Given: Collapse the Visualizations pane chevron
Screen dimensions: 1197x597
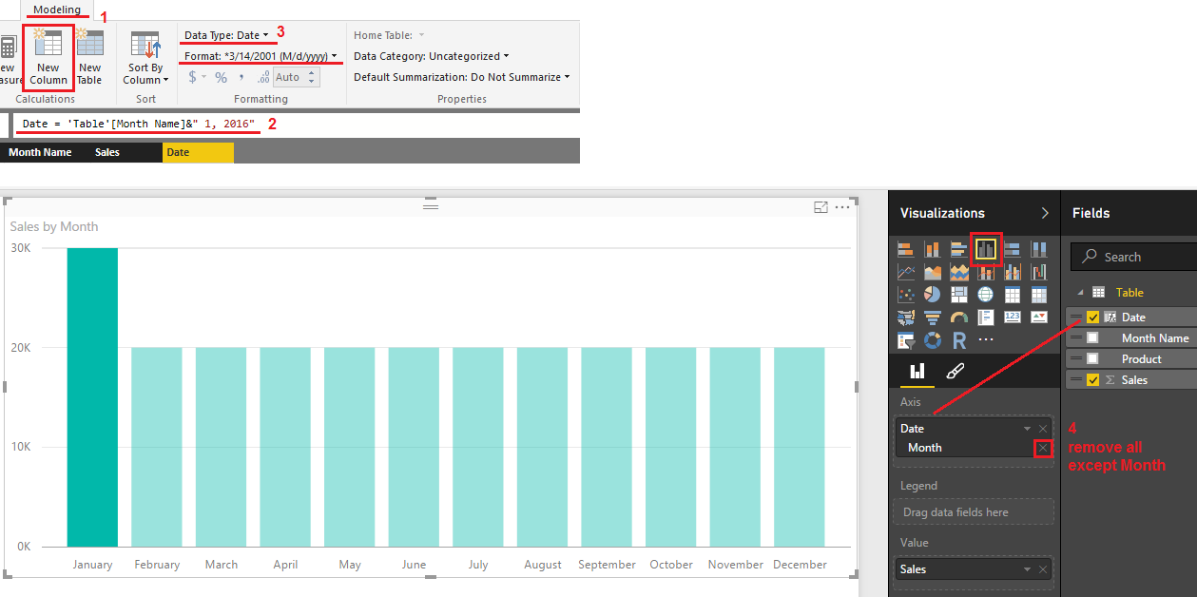Looking at the screenshot, I should [1045, 213].
